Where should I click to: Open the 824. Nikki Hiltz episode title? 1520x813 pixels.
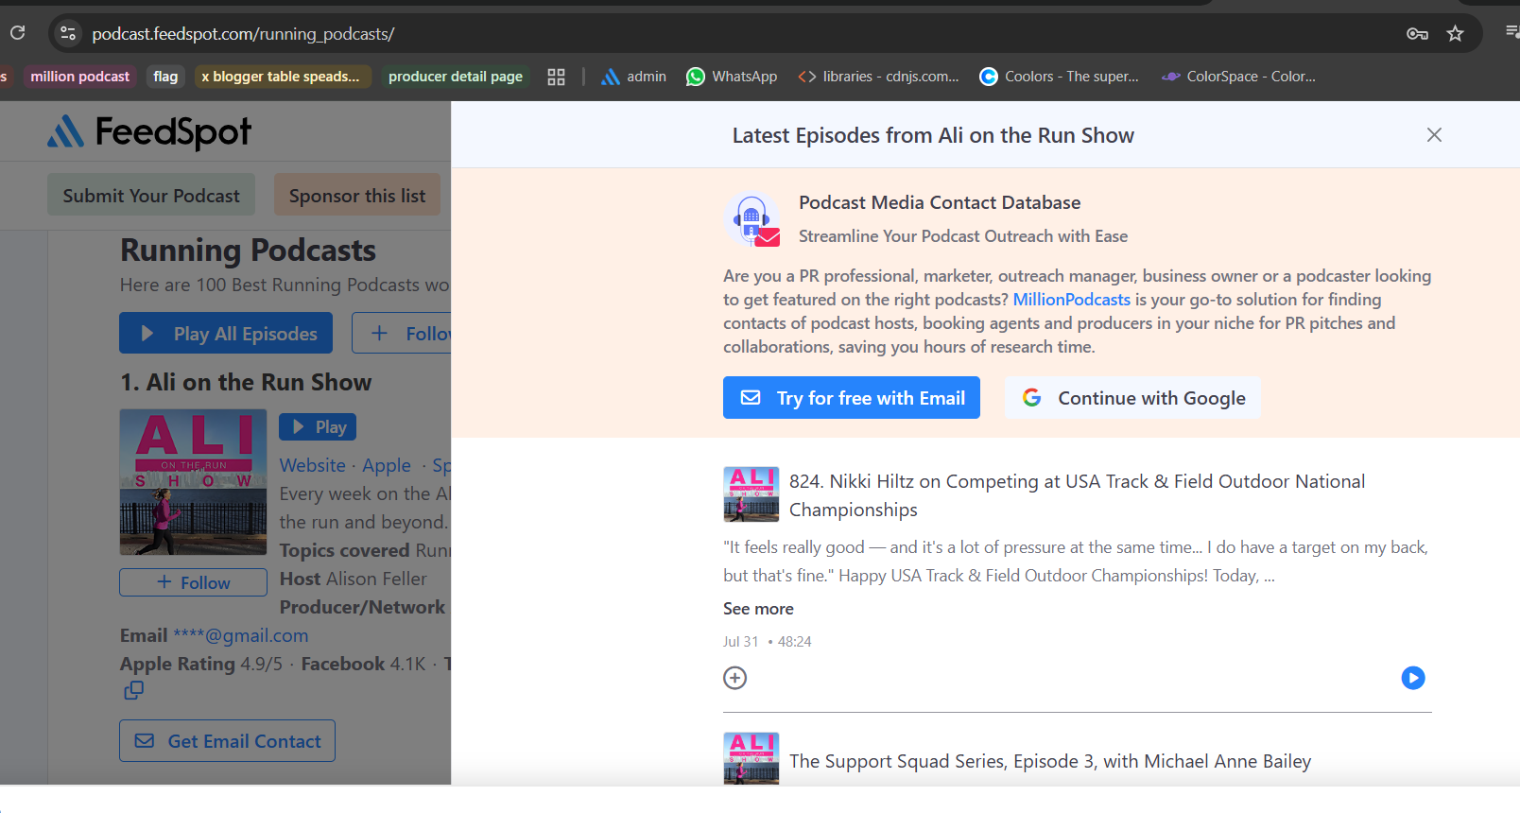tap(1077, 495)
